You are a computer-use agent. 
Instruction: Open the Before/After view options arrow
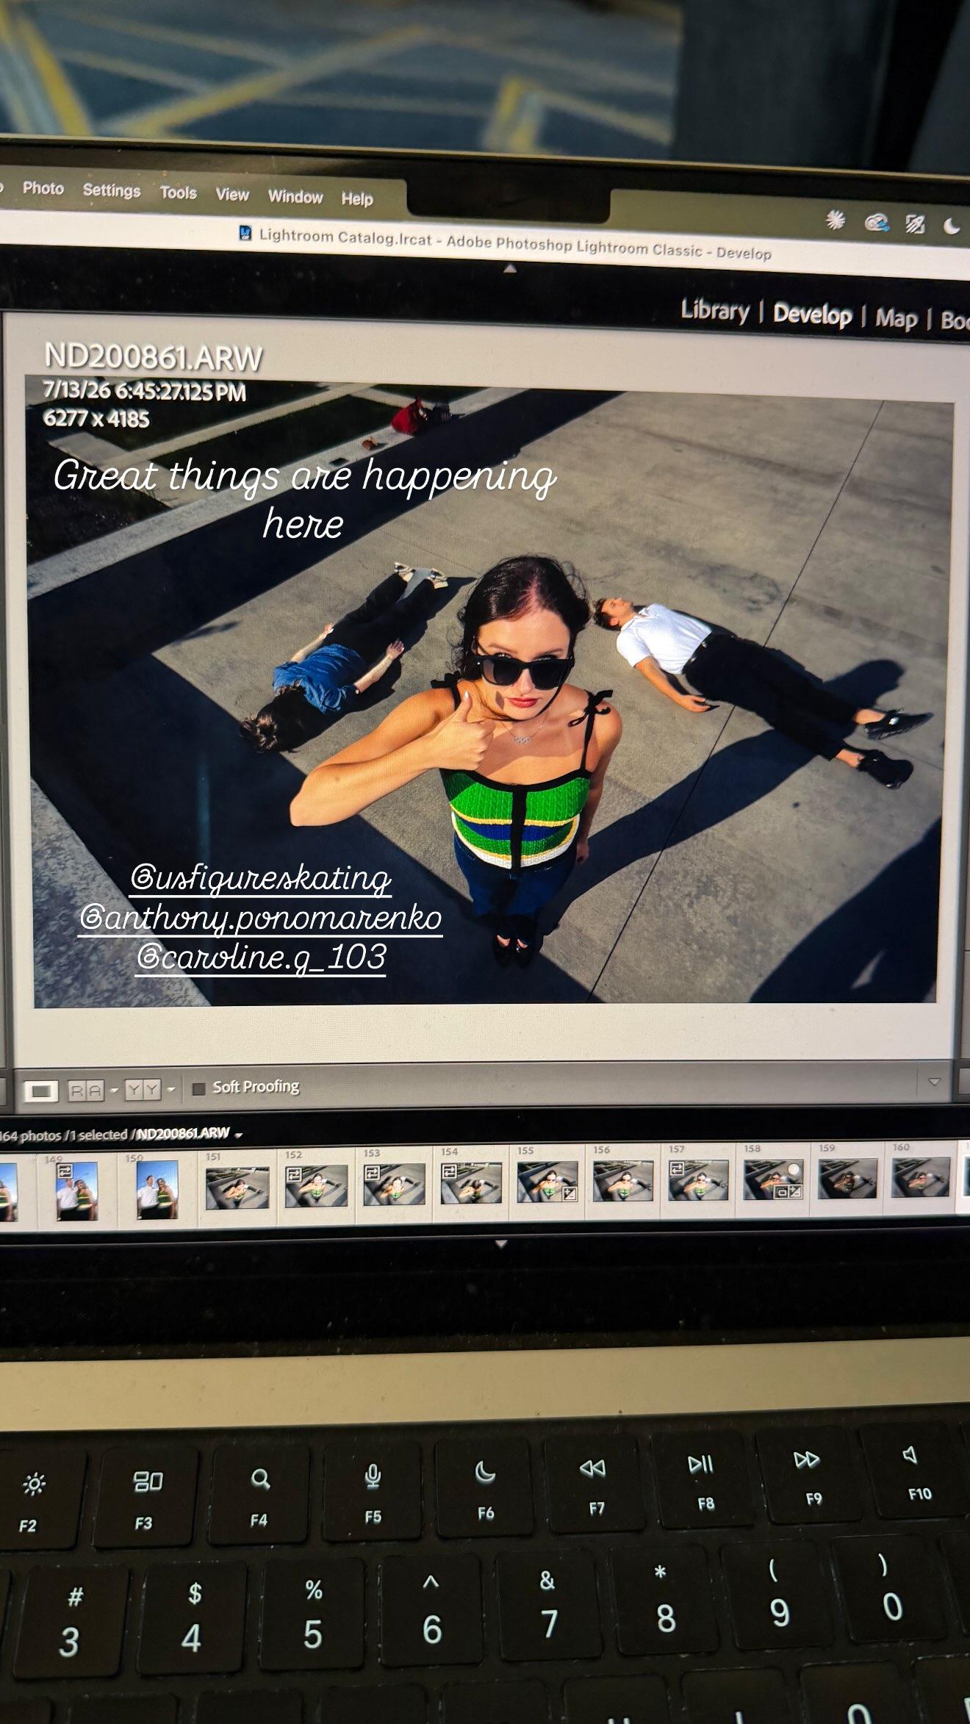coord(171,1089)
